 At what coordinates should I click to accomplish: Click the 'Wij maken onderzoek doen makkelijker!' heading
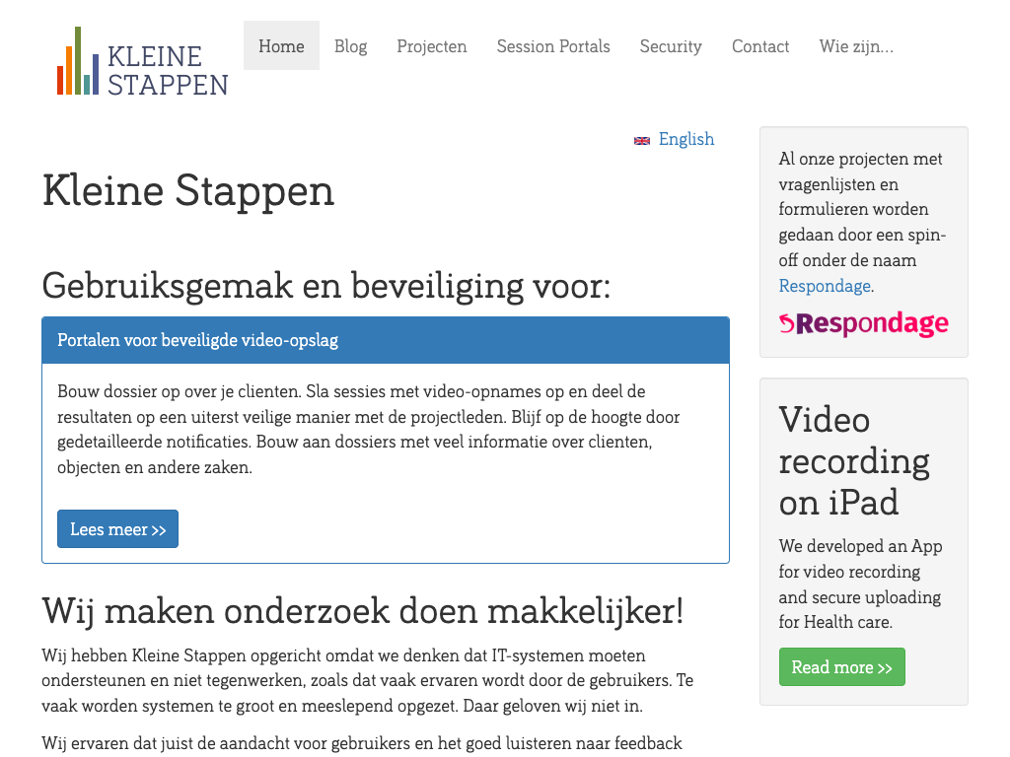(x=362, y=611)
